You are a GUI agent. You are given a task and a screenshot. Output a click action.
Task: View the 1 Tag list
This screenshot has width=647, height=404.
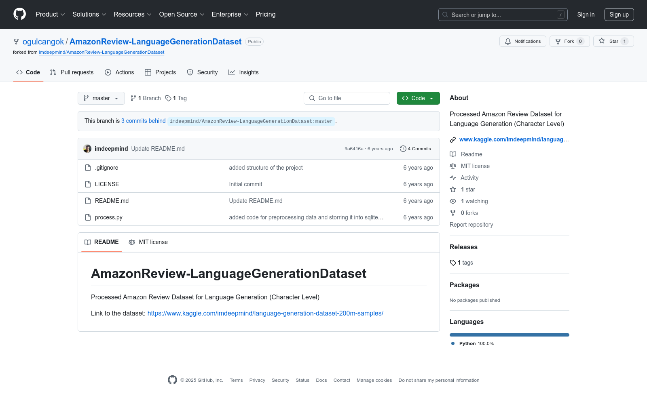pyautogui.click(x=176, y=98)
